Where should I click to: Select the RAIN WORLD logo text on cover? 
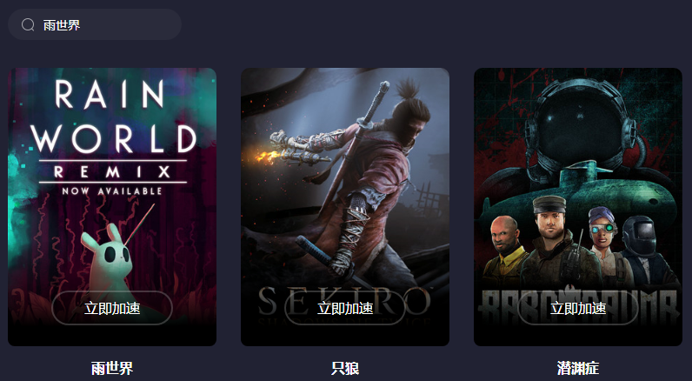pyautogui.click(x=113, y=116)
